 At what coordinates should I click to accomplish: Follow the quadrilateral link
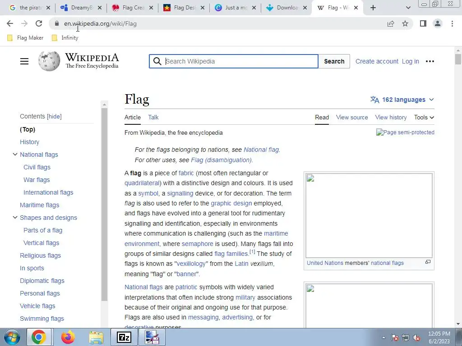(x=142, y=183)
